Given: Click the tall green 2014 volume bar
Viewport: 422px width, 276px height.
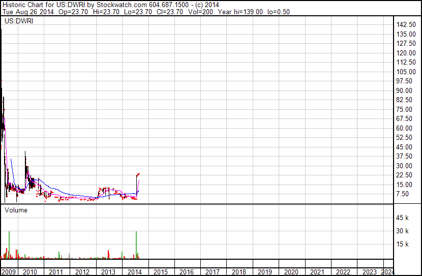Looking at the screenshot, I should (136, 245).
